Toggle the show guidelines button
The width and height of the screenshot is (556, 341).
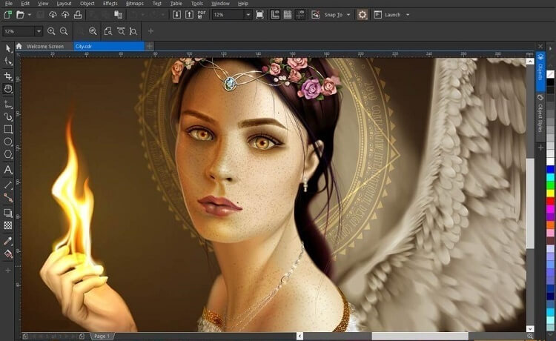pyautogui.click(x=299, y=14)
